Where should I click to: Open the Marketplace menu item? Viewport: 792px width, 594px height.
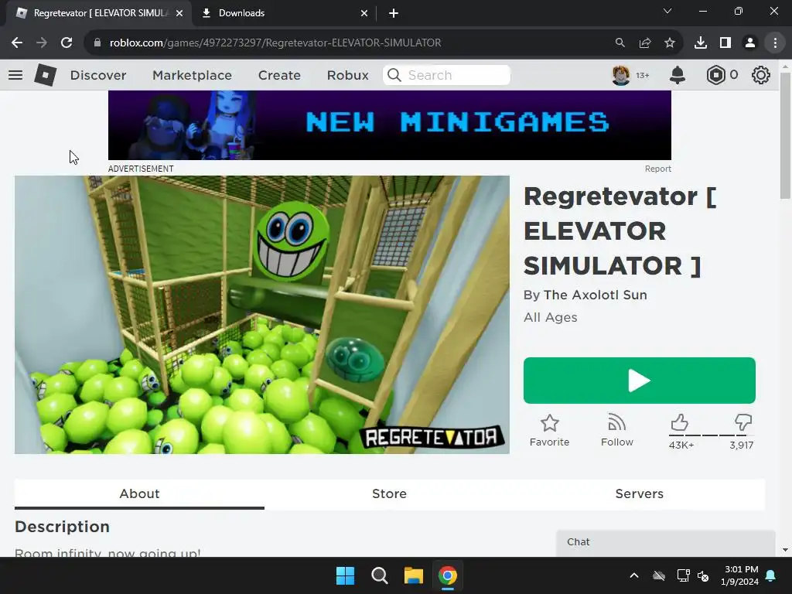192,75
